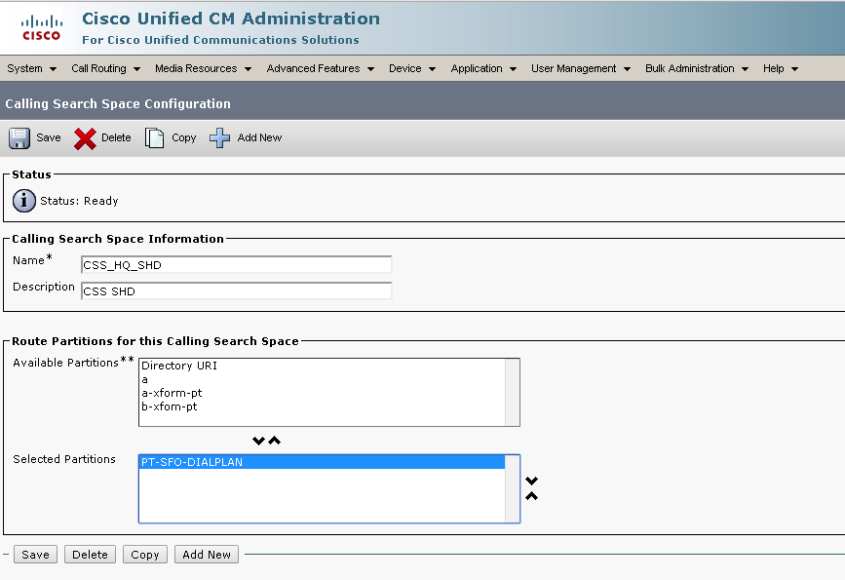Click the Calling Search Space Configuration heading

point(118,103)
